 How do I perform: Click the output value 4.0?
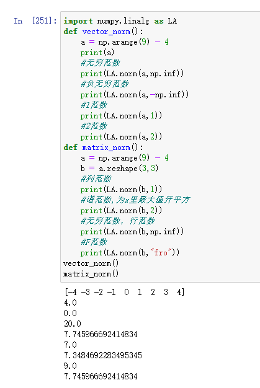pos(70,302)
